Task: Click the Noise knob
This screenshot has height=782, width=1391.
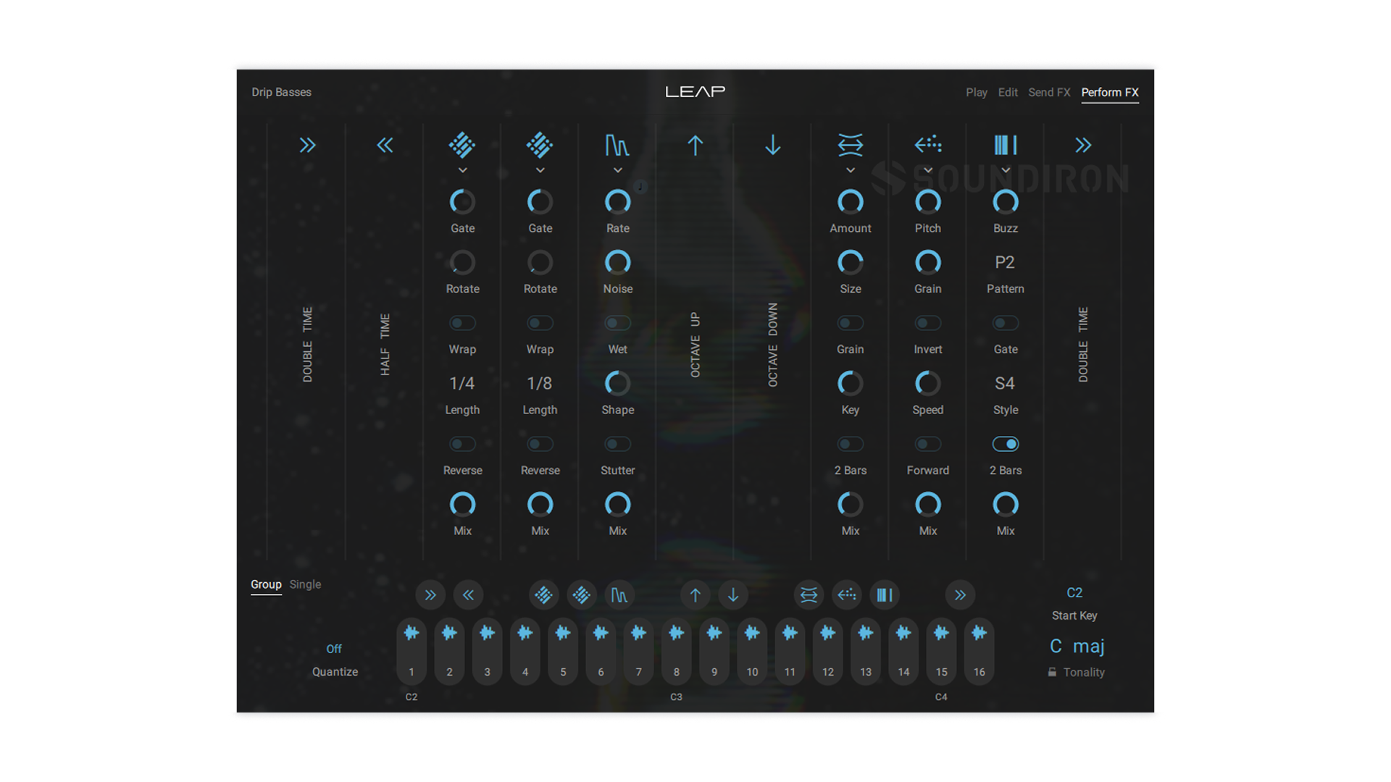Action: coord(617,262)
